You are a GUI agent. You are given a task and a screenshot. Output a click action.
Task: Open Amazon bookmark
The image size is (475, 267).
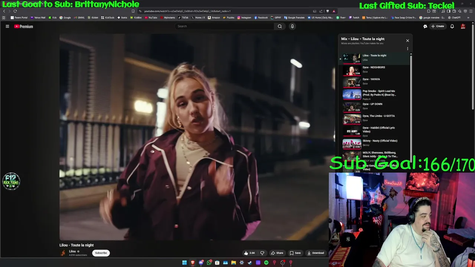[x=214, y=17]
